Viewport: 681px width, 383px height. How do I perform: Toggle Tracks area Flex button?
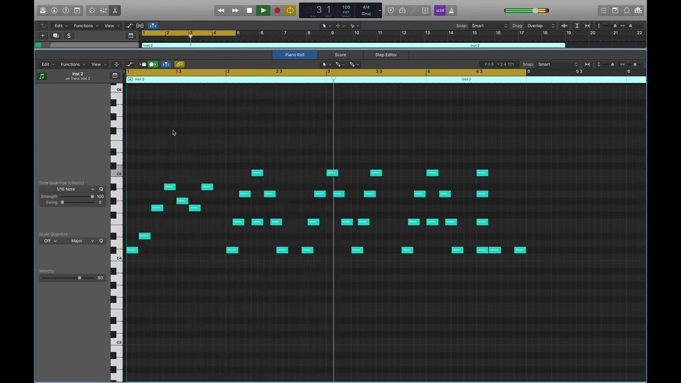coord(140,26)
